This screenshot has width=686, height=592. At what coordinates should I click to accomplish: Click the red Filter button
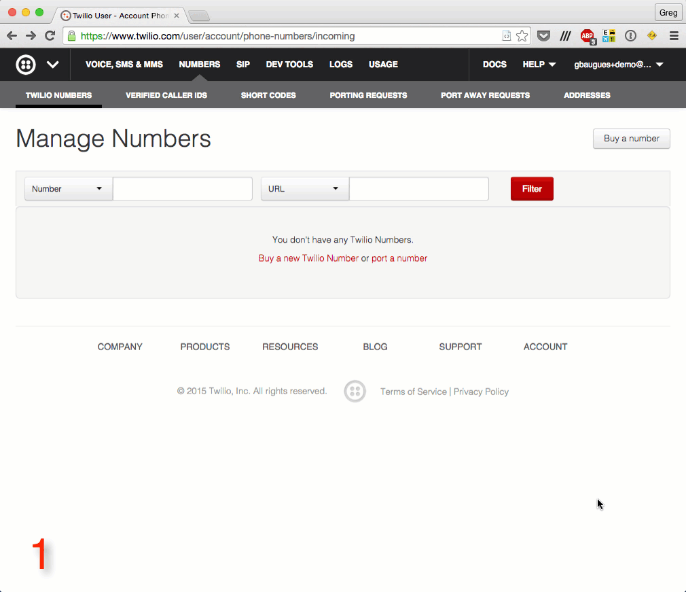(x=532, y=189)
